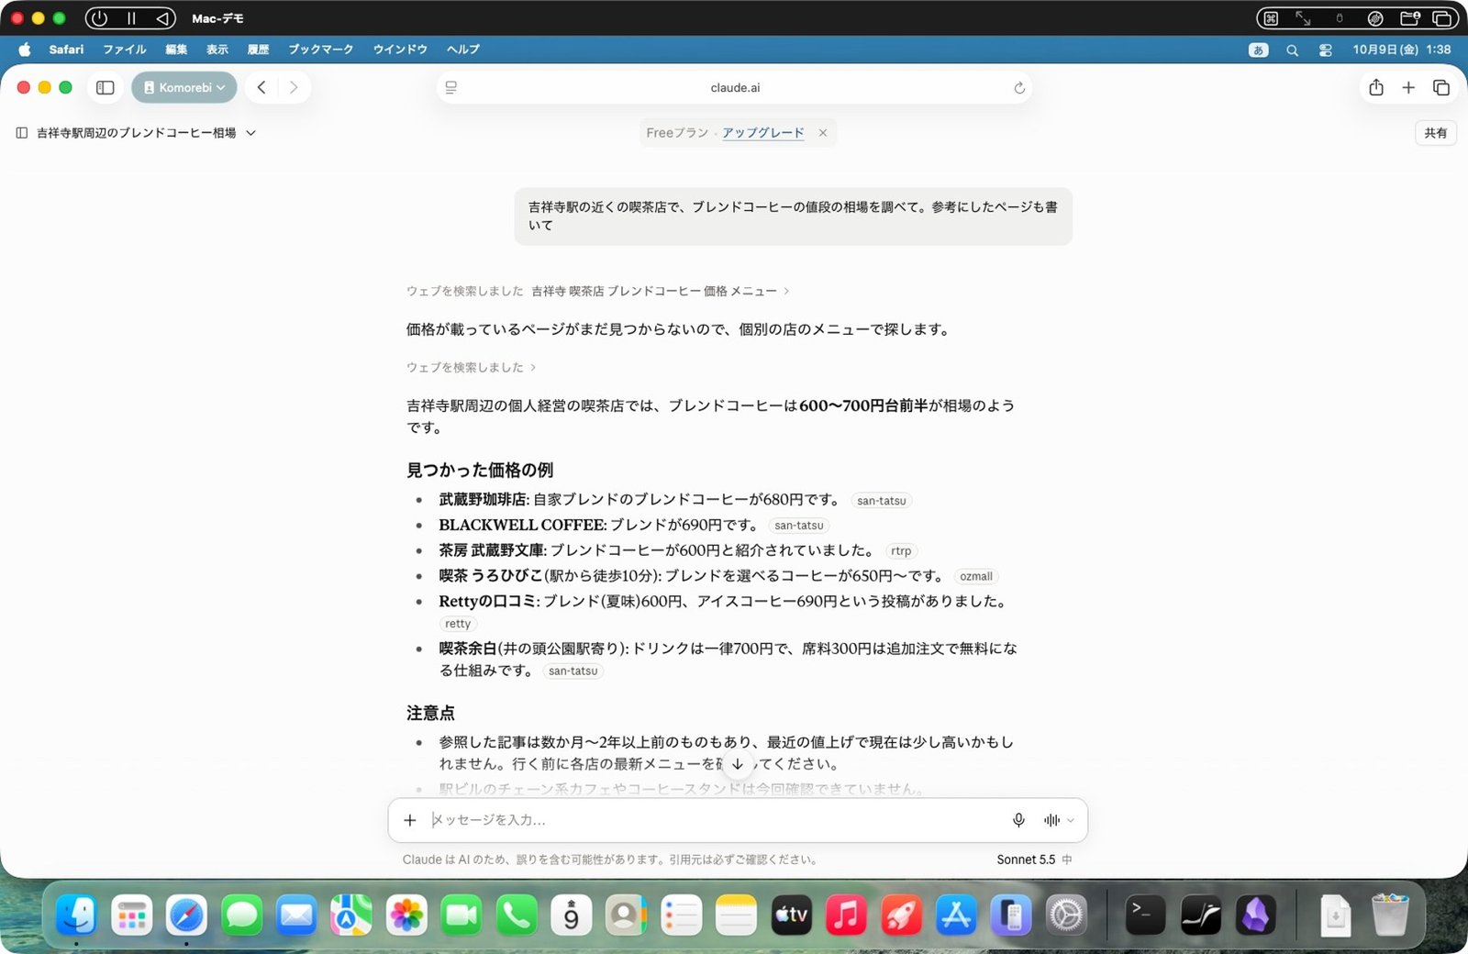The height and width of the screenshot is (954, 1468).
Task: Open san-tatsu citation beside 喫茶余白
Action: [x=573, y=671]
